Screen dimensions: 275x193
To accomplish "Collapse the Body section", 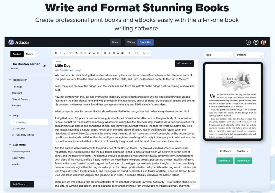I will coord(10,115).
